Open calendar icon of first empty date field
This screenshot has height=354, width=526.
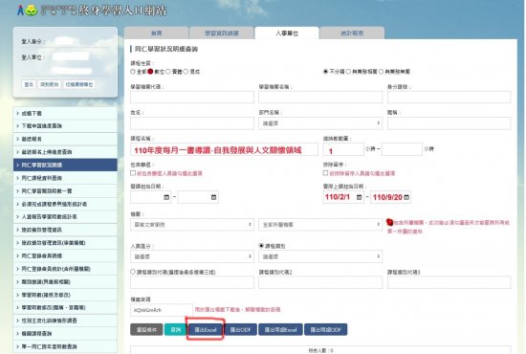click(166, 197)
